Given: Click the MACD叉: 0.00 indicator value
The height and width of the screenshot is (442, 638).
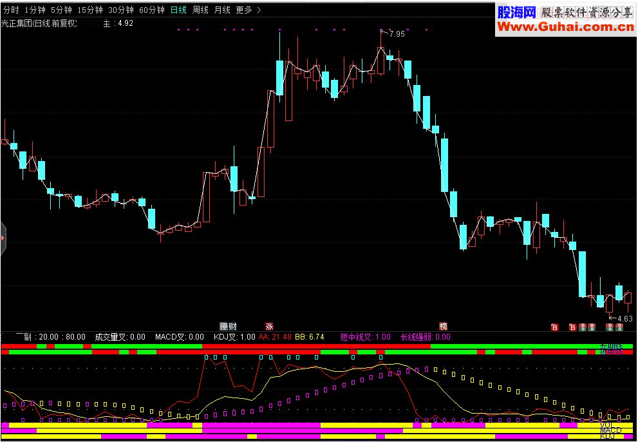Looking at the screenshot, I should (180, 337).
